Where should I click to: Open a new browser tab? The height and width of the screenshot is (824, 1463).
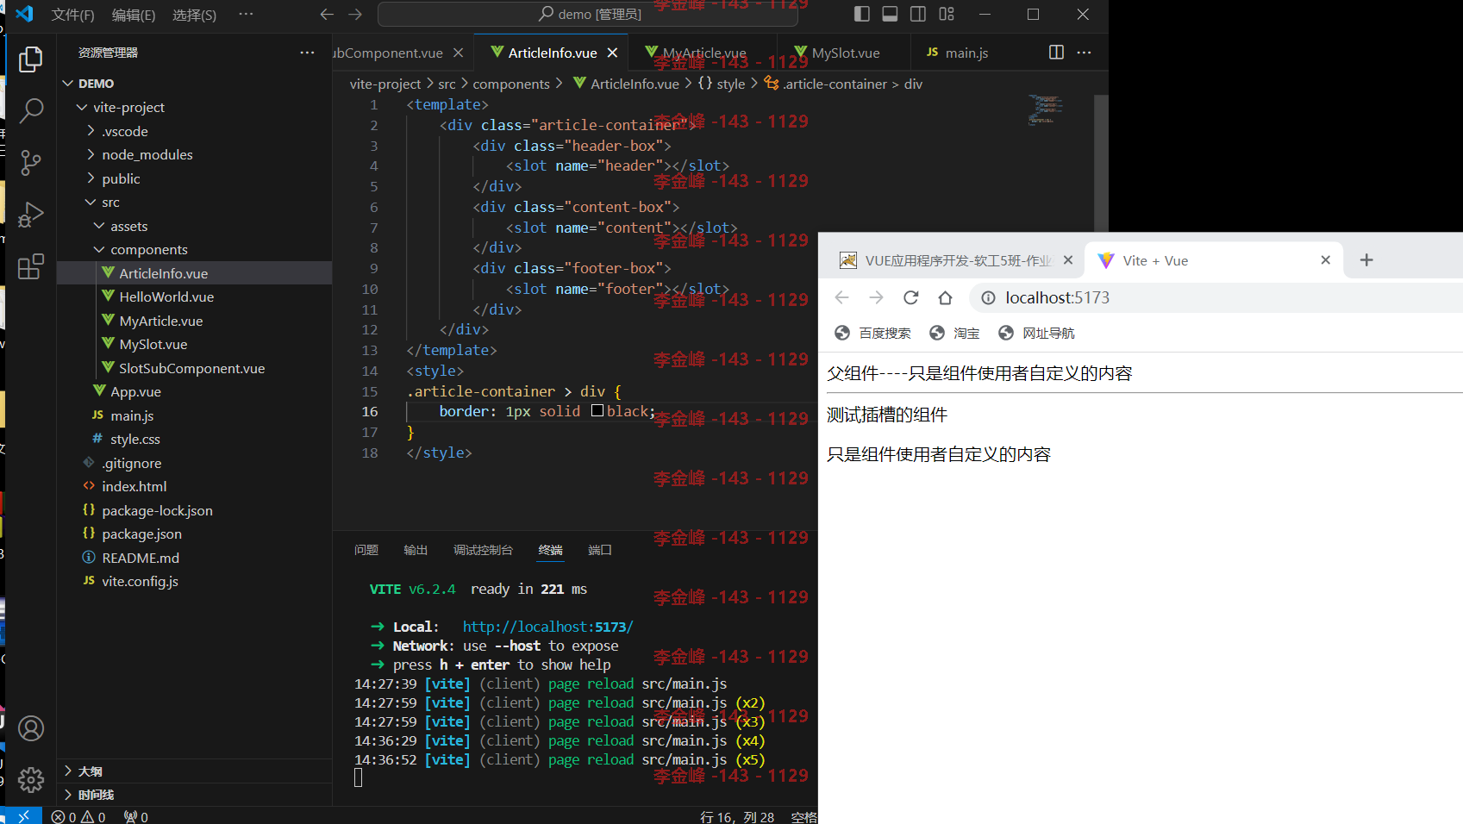[1366, 260]
